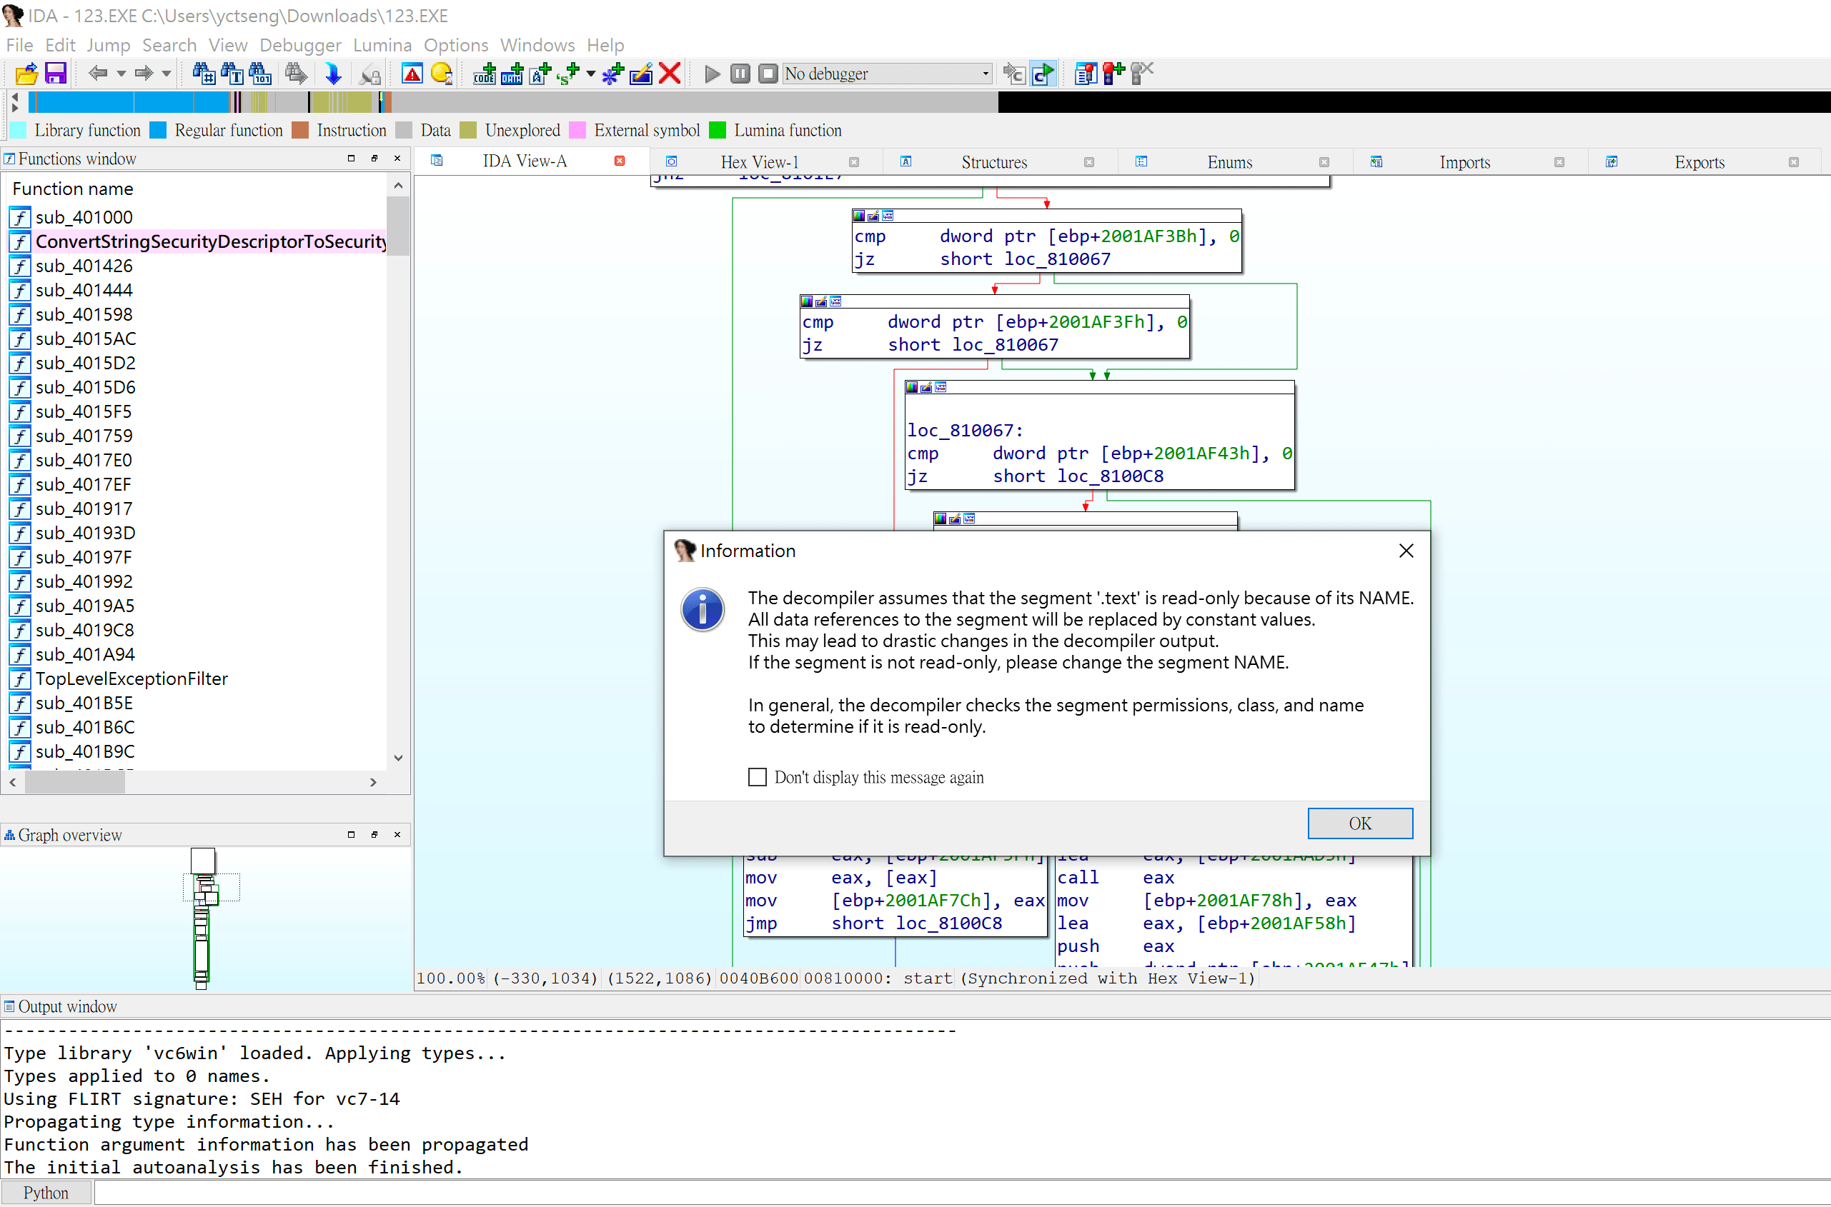This screenshot has height=1207, width=1831.
Task: Switch to the Hex View-1 tab
Action: tap(759, 161)
